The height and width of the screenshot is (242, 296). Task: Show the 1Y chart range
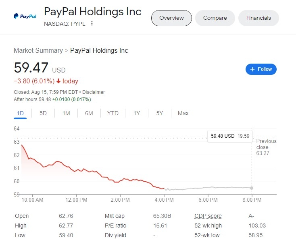[137, 113]
